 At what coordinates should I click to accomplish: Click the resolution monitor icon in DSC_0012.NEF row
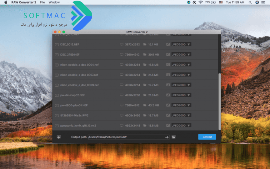click(x=122, y=44)
